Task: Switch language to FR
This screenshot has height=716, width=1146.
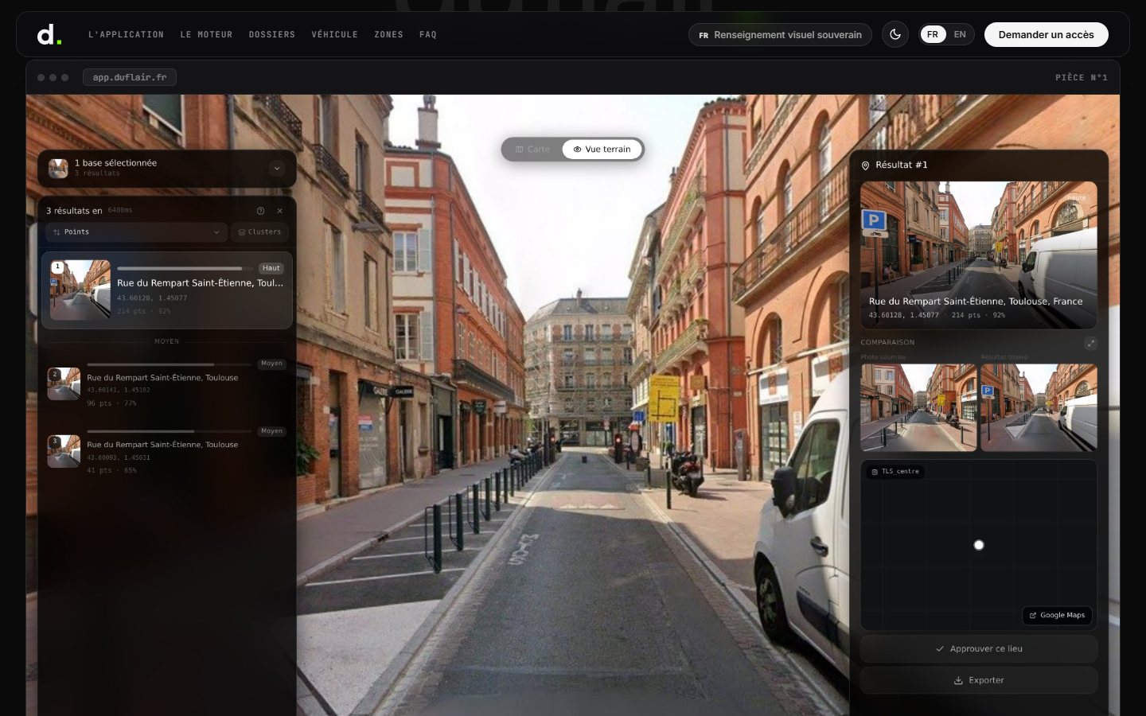Action: (x=933, y=34)
